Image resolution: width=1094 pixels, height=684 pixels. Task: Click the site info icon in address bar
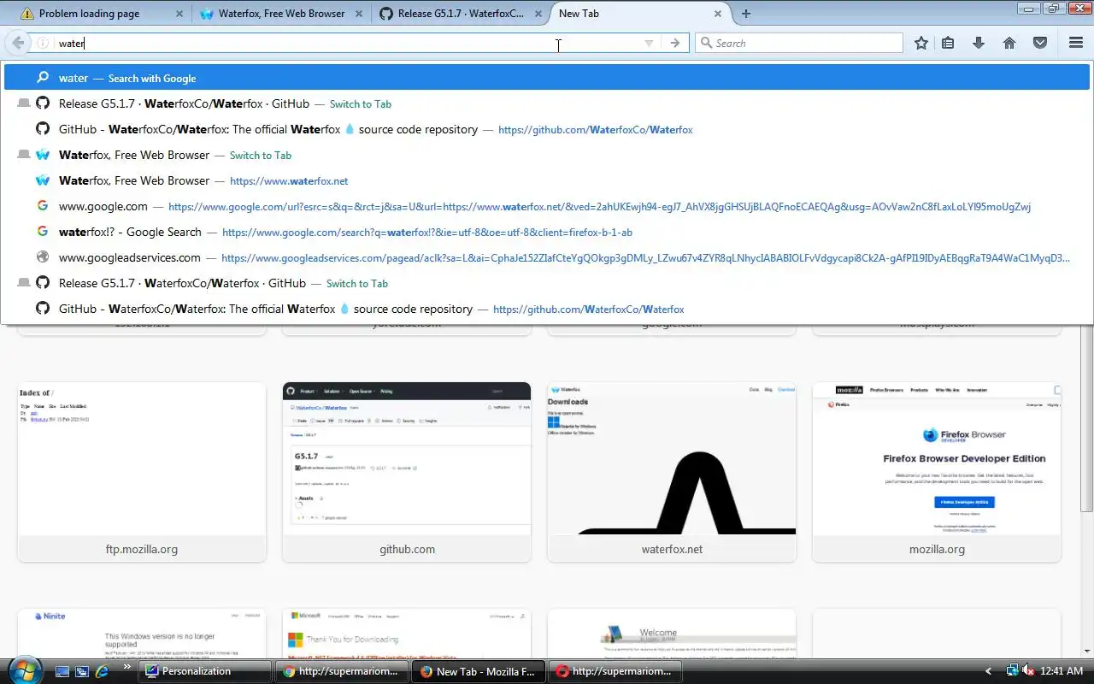(x=43, y=43)
